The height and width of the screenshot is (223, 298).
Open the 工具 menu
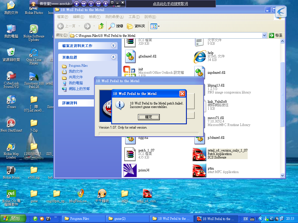point(134,17)
